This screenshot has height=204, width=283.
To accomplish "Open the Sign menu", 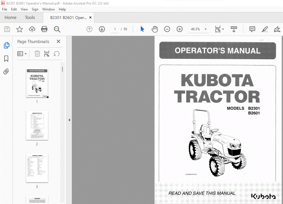I will tap(35, 9).
